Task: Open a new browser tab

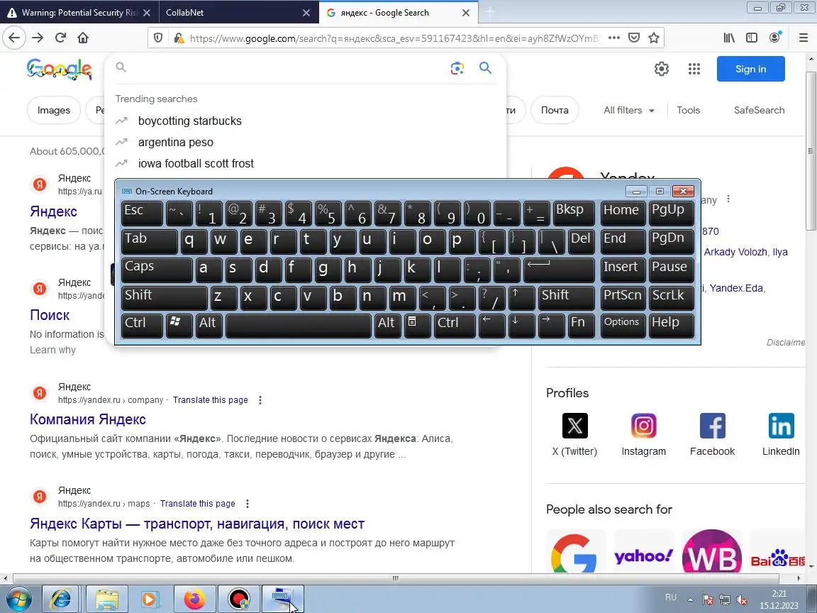Action: [x=490, y=13]
